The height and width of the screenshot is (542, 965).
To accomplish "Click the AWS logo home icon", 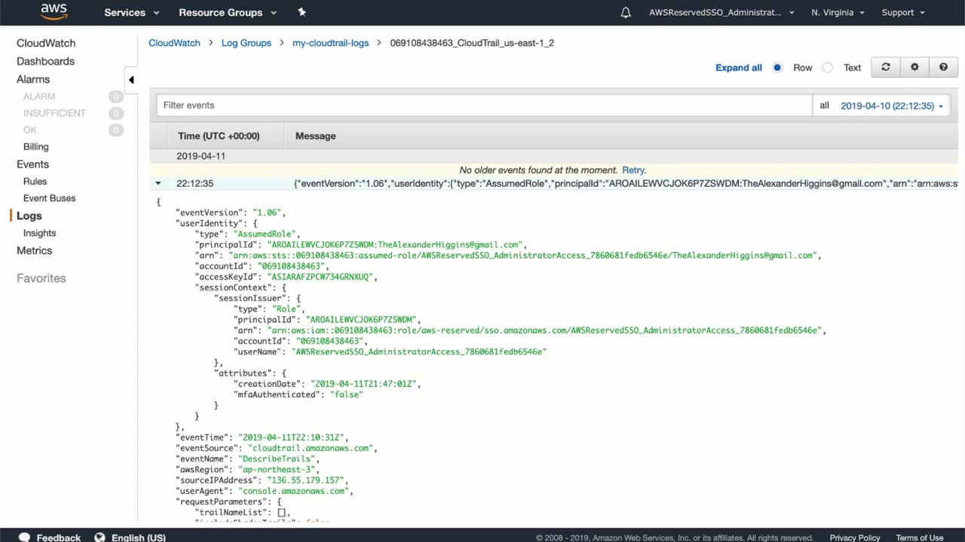I will 54,12.
